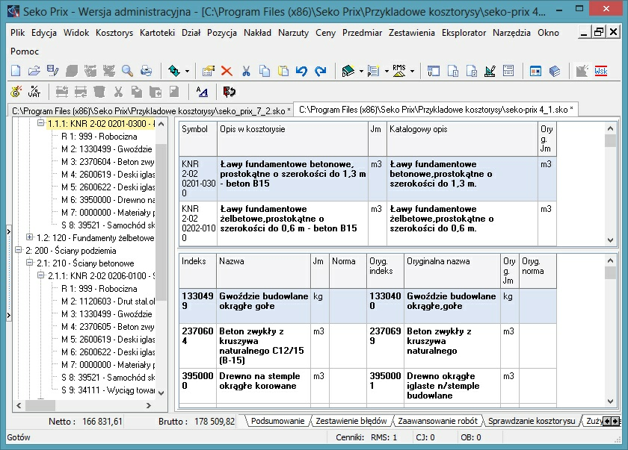628x450 pixels.
Task: Click the stacked blue books icon
Action: pos(555,71)
